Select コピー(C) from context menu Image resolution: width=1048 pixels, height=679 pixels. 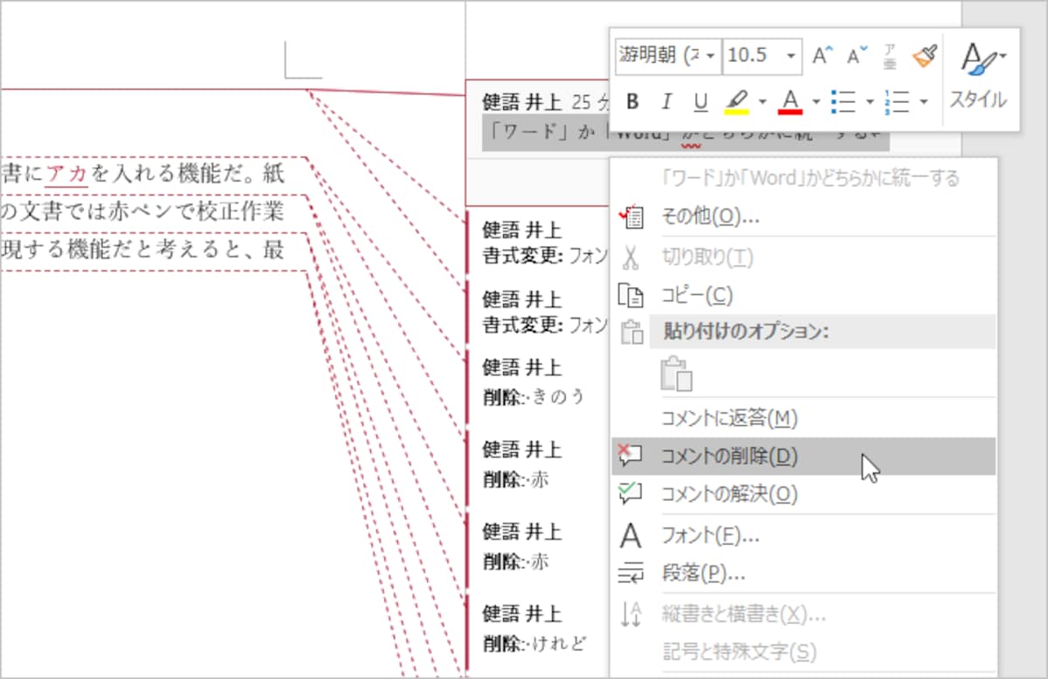(x=803, y=295)
